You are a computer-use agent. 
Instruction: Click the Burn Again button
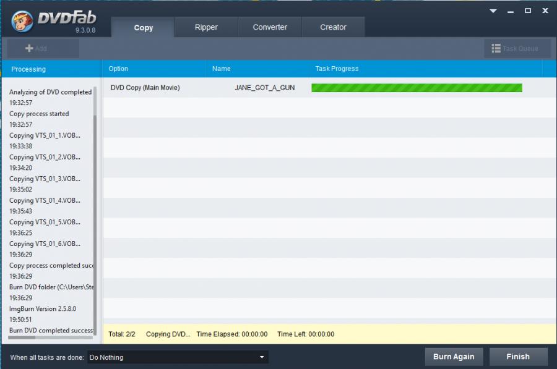click(454, 357)
